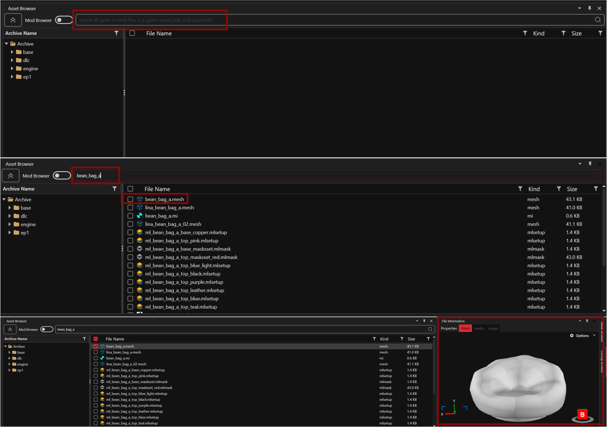Click the pin icon in File Information title bar

point(587,321)
